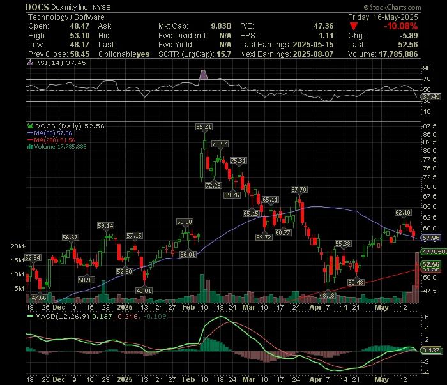Click the 75.31 price label

[238, 160]
